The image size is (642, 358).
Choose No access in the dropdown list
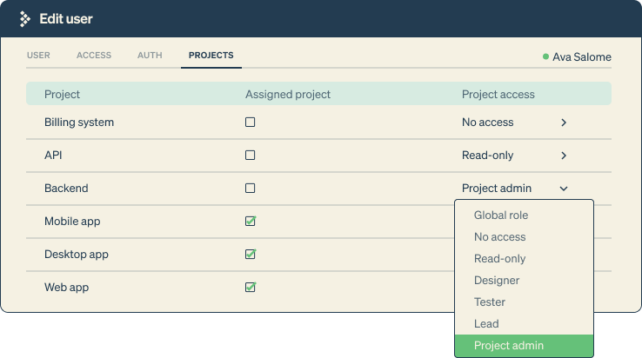pyautogui.click(x=499, y=237)
